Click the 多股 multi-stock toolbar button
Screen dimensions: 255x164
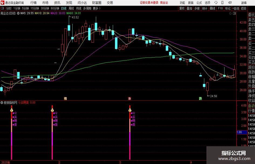(197, 8)
